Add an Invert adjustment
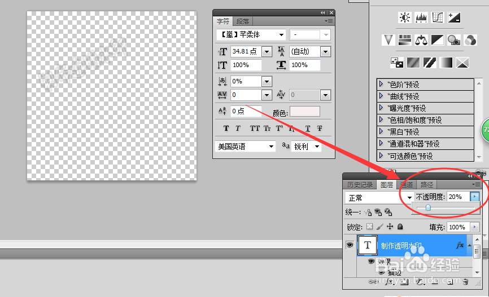Viewport: 489px width, 297px height. coord(397,63)
